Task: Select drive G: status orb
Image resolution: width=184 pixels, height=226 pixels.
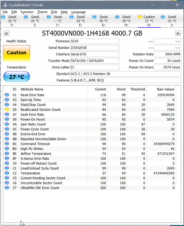Action: 94,17
